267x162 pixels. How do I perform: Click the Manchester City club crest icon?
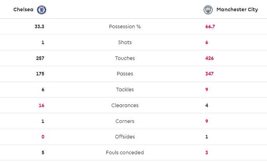(208, 10)
